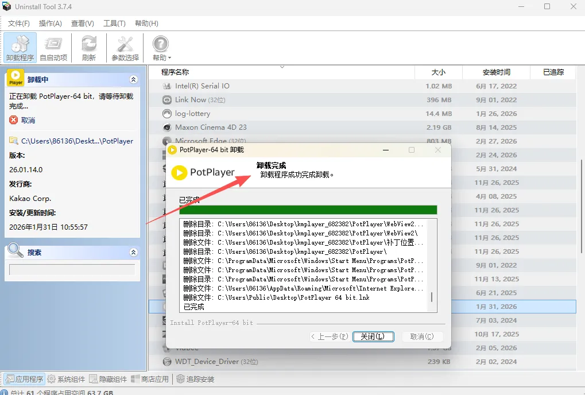Click the version number 26.01.14.0
The image size is (585, 395).
pyautogui.click(x=26, y=170)
